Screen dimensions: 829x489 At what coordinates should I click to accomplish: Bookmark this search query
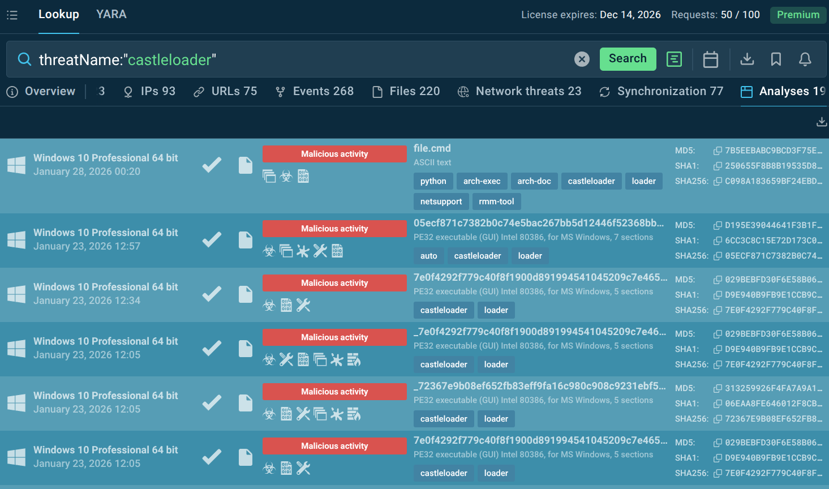[776, 59]
